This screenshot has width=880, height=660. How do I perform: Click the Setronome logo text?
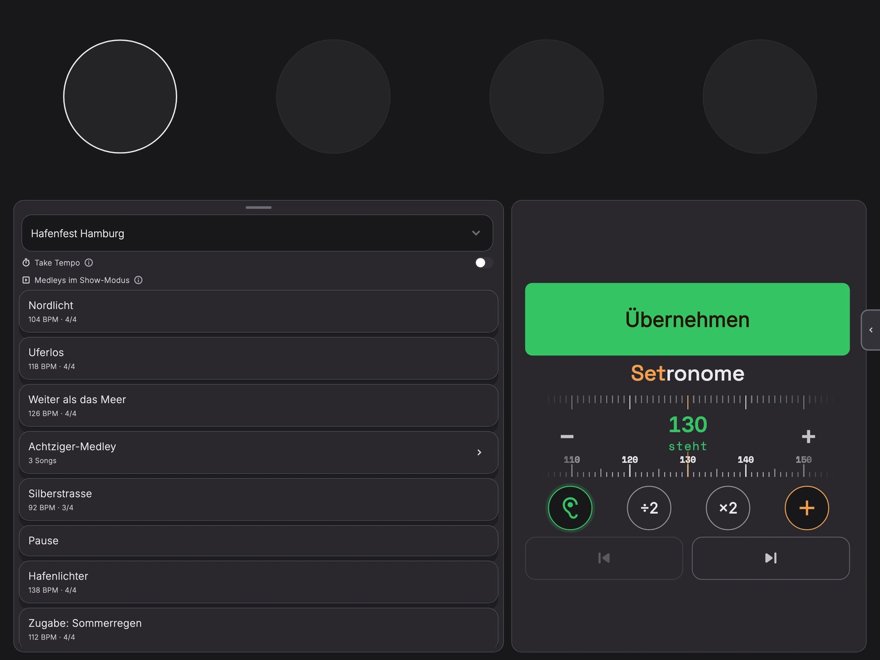[688, 373]
